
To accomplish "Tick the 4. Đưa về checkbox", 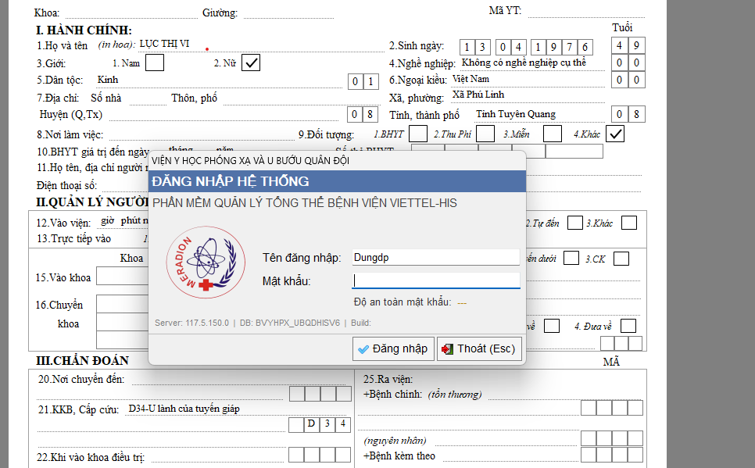I will pyautogui.click(x=628, y=326).
